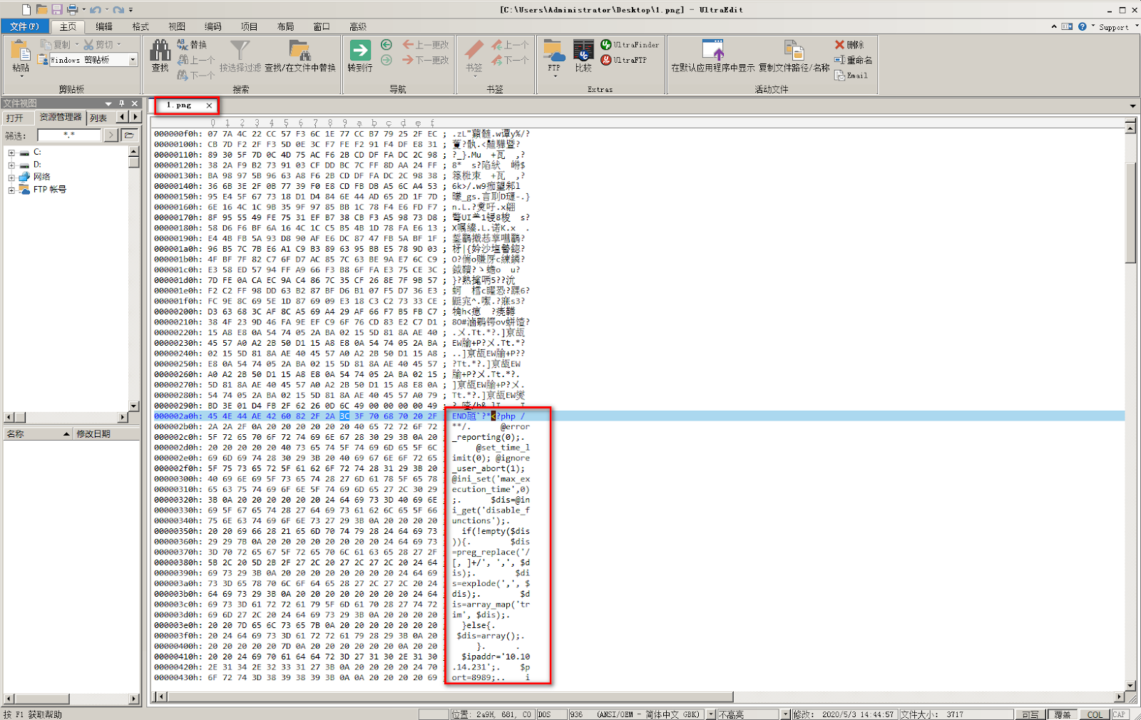Click the redo arrow in quick access toolbar
The image size is (1141, 720).
pyautogui.click(x=118, y=9)
